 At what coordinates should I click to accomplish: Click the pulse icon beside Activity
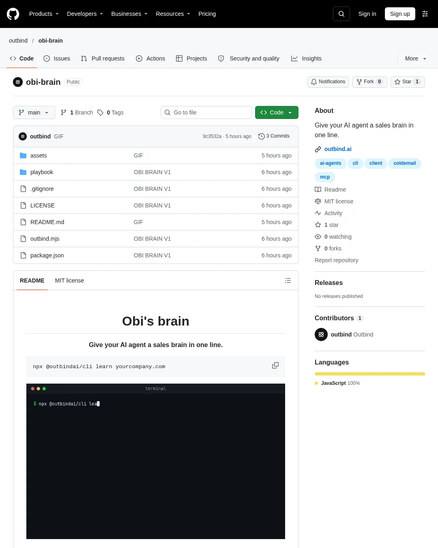[318, 213]
